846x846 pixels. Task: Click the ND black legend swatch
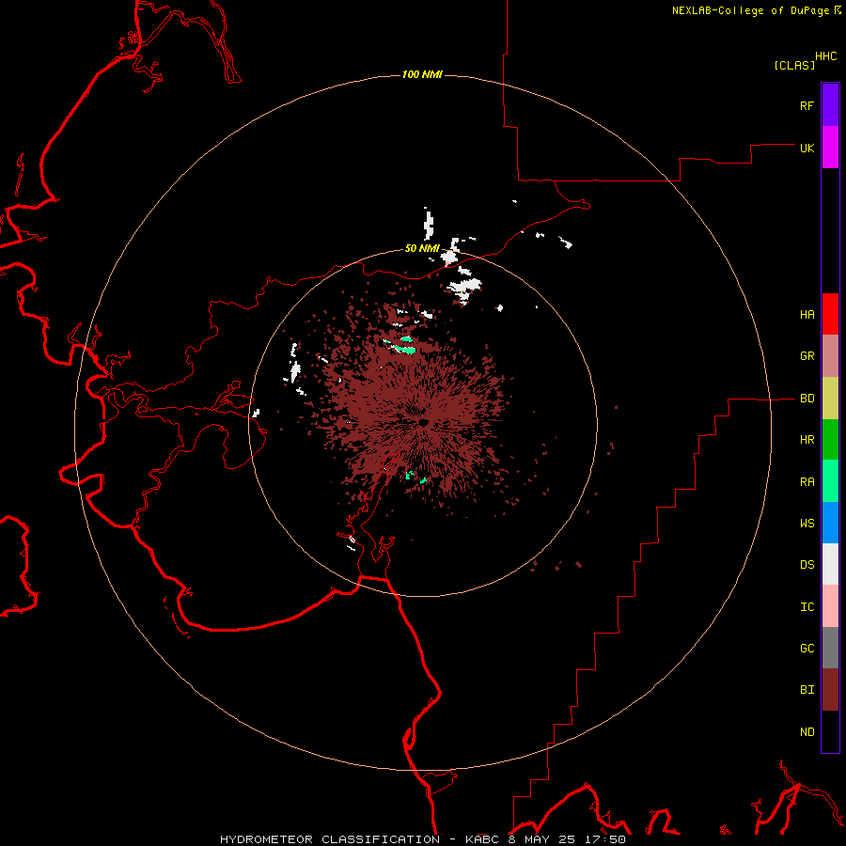tap(830, 731)
